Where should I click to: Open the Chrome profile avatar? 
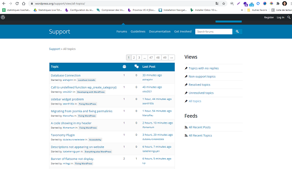285,4
